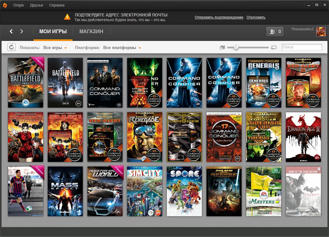Select the Command & Conquer closed alpha tile
329x237 pixels.
click(x=105, y=83)
